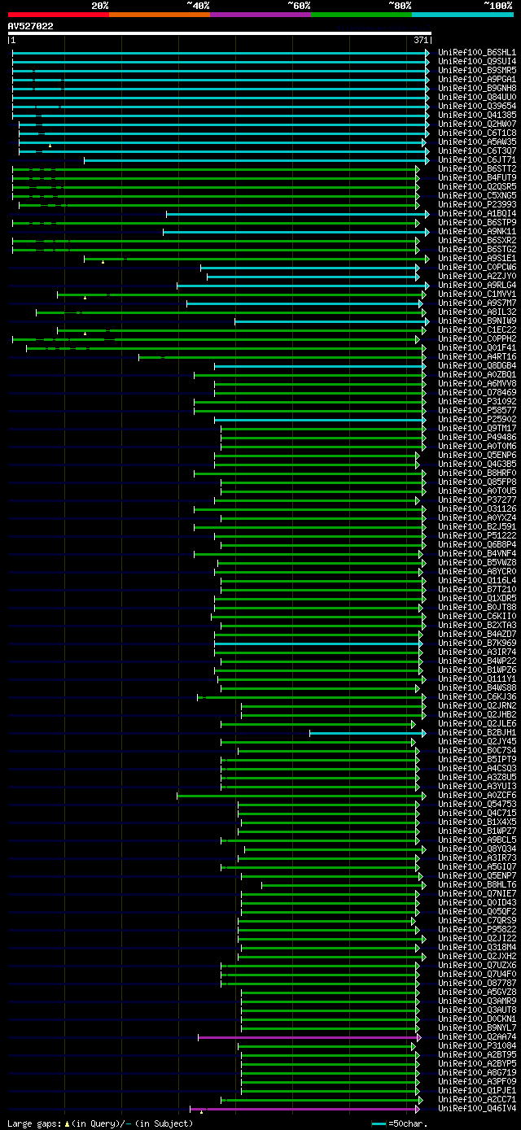Click the UniRef100_B9NIW9 label
This screenshot has width=521, height=1130.
pos(477,321)
